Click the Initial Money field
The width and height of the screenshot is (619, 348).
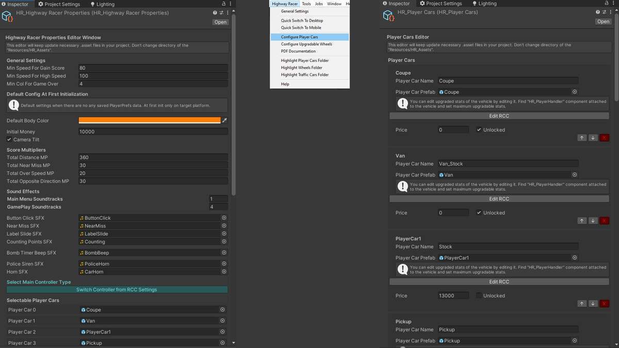[x=153, y=132]
